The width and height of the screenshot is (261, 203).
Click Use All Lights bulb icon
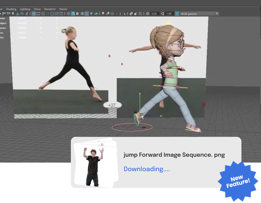pyautogui.click(x=91, y=13)
